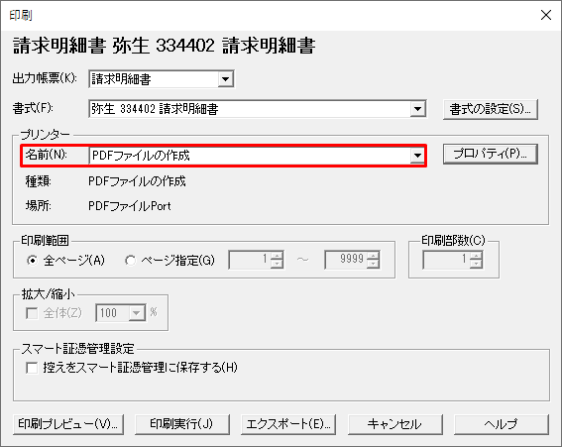Viewport: 562px width, 447px height.
Task: Expand the 書式 format dropdown arrow
Action: (417, 109)
